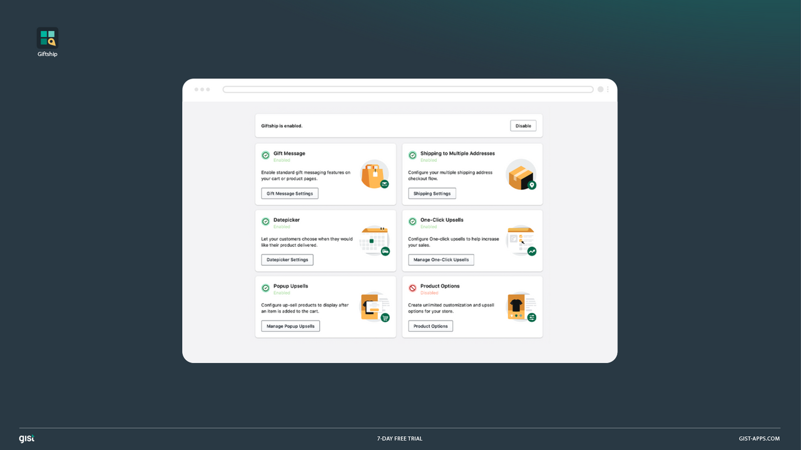Viewport: 801px width, 450px height.
Task: Disable Giftship with the Disable button
Action: point(523,126)
